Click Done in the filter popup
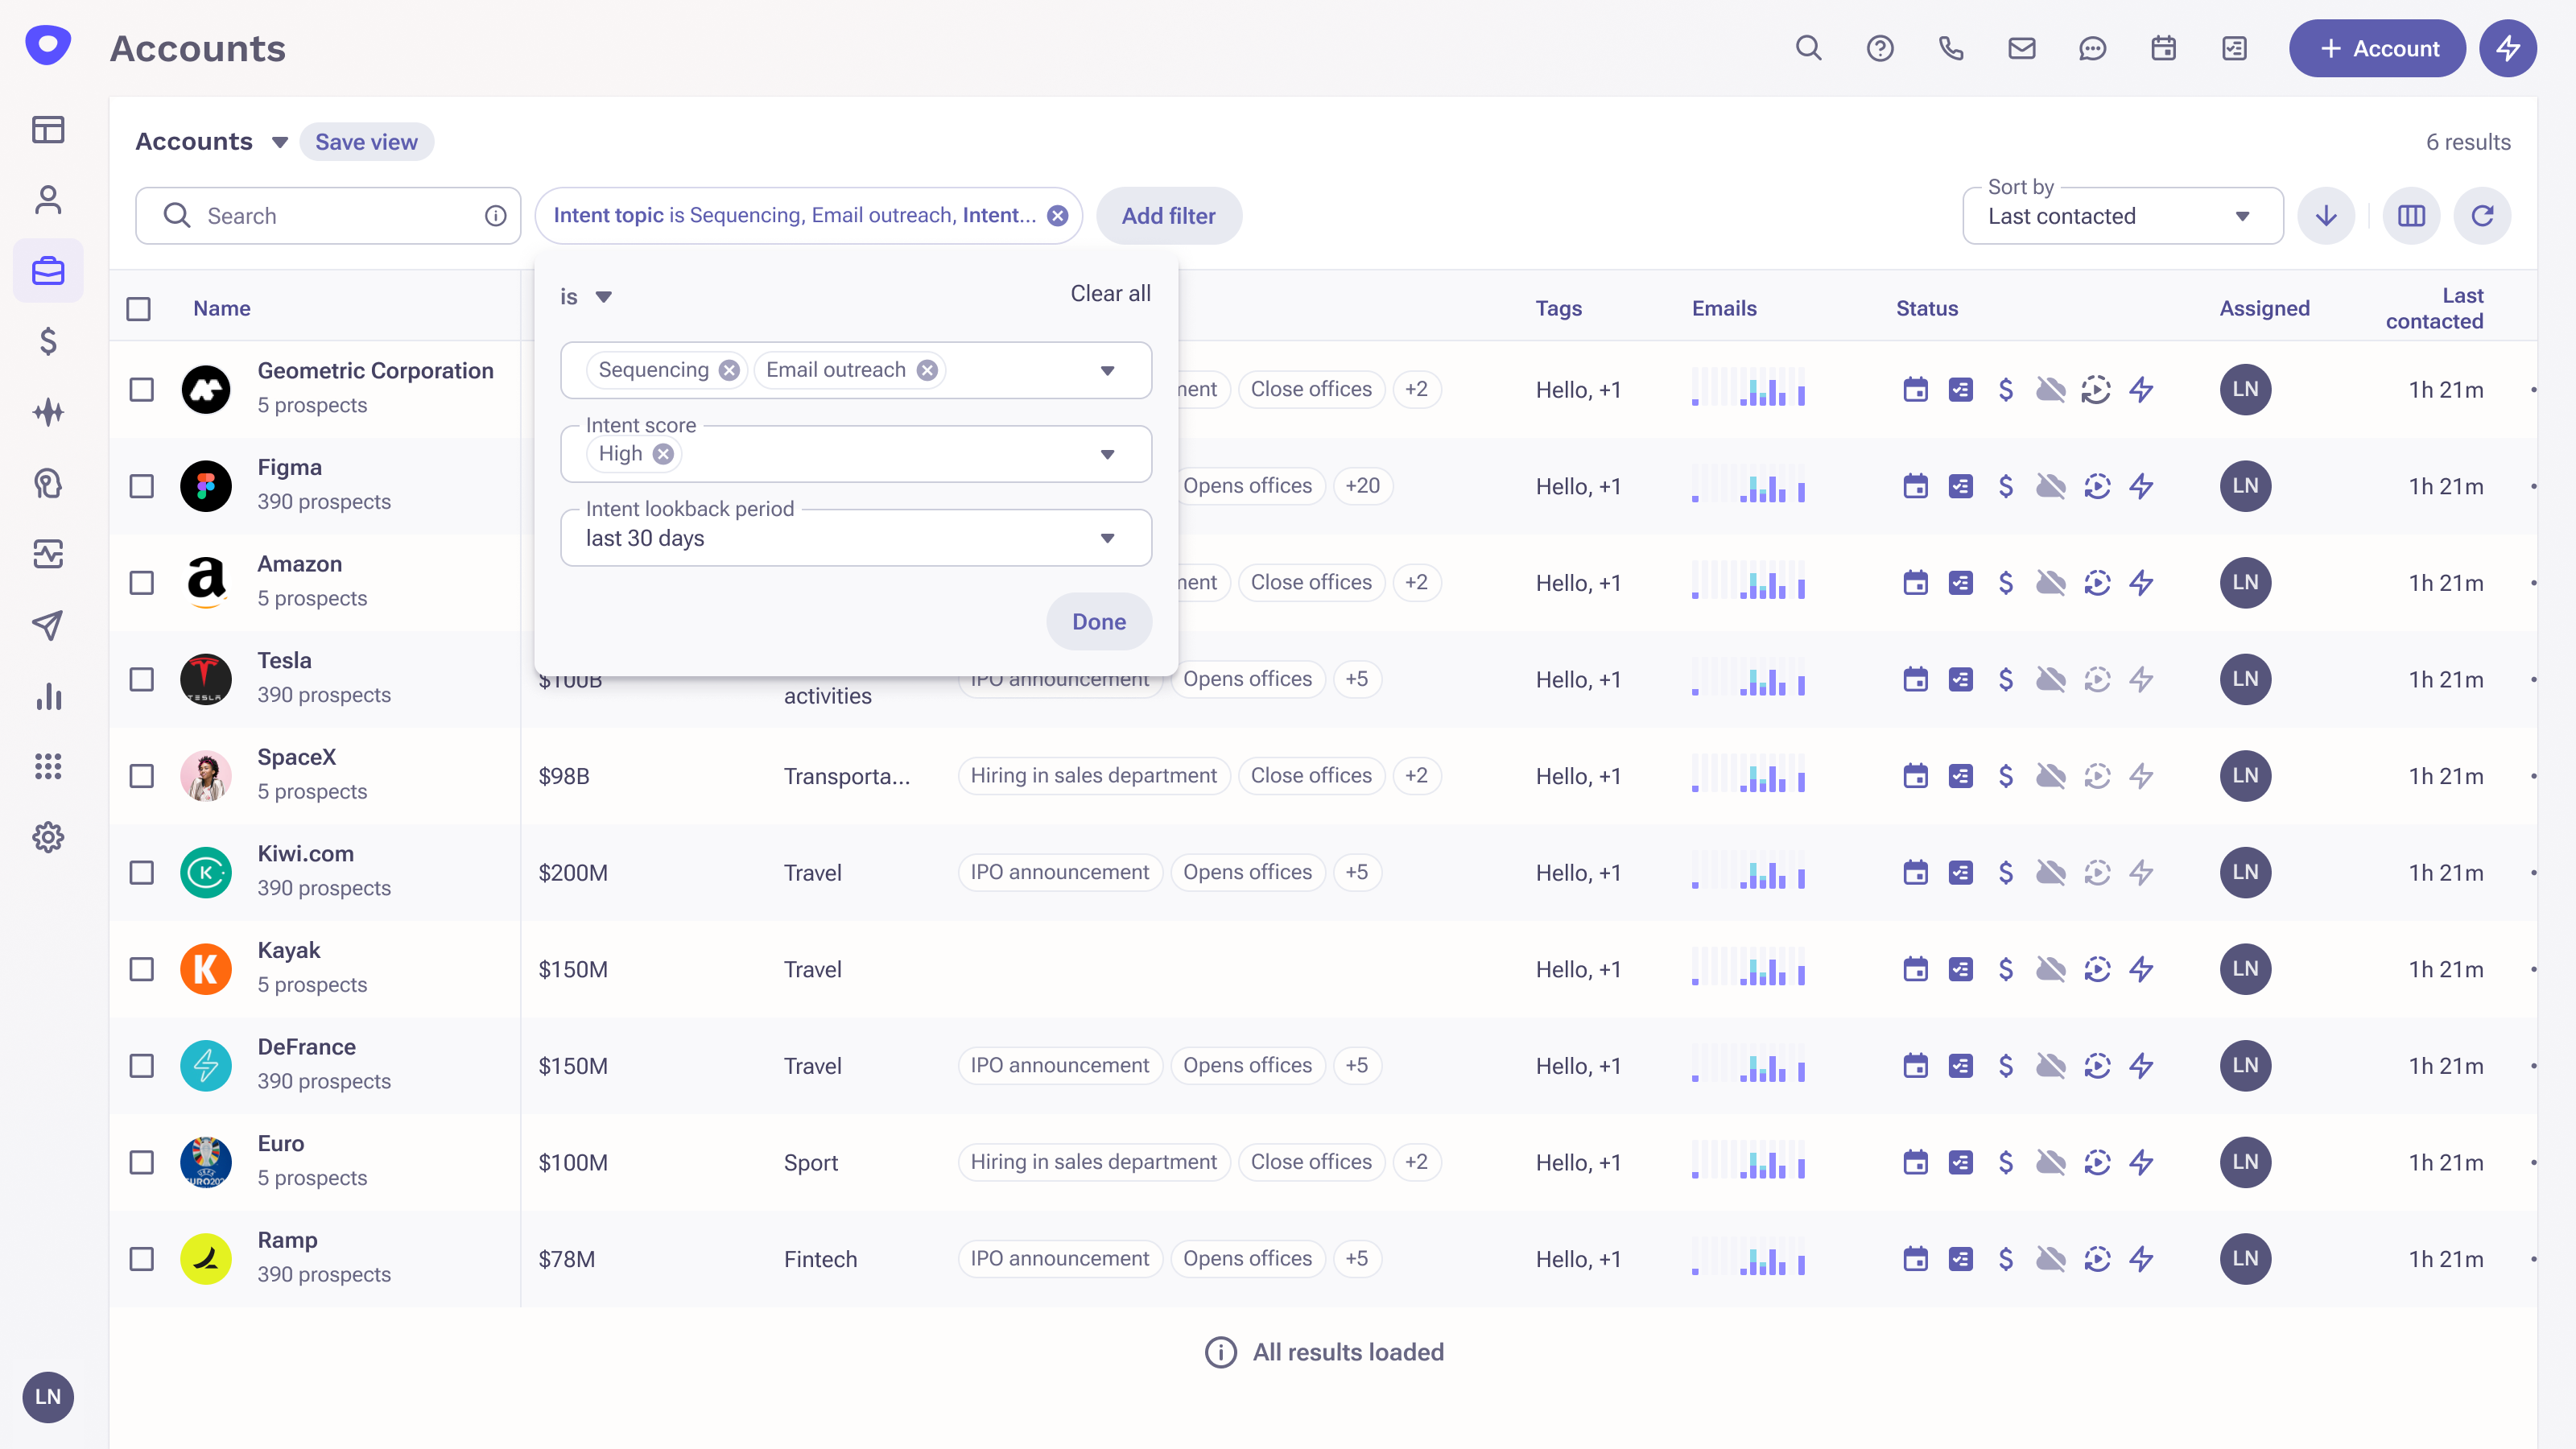 click(1098, 621)
